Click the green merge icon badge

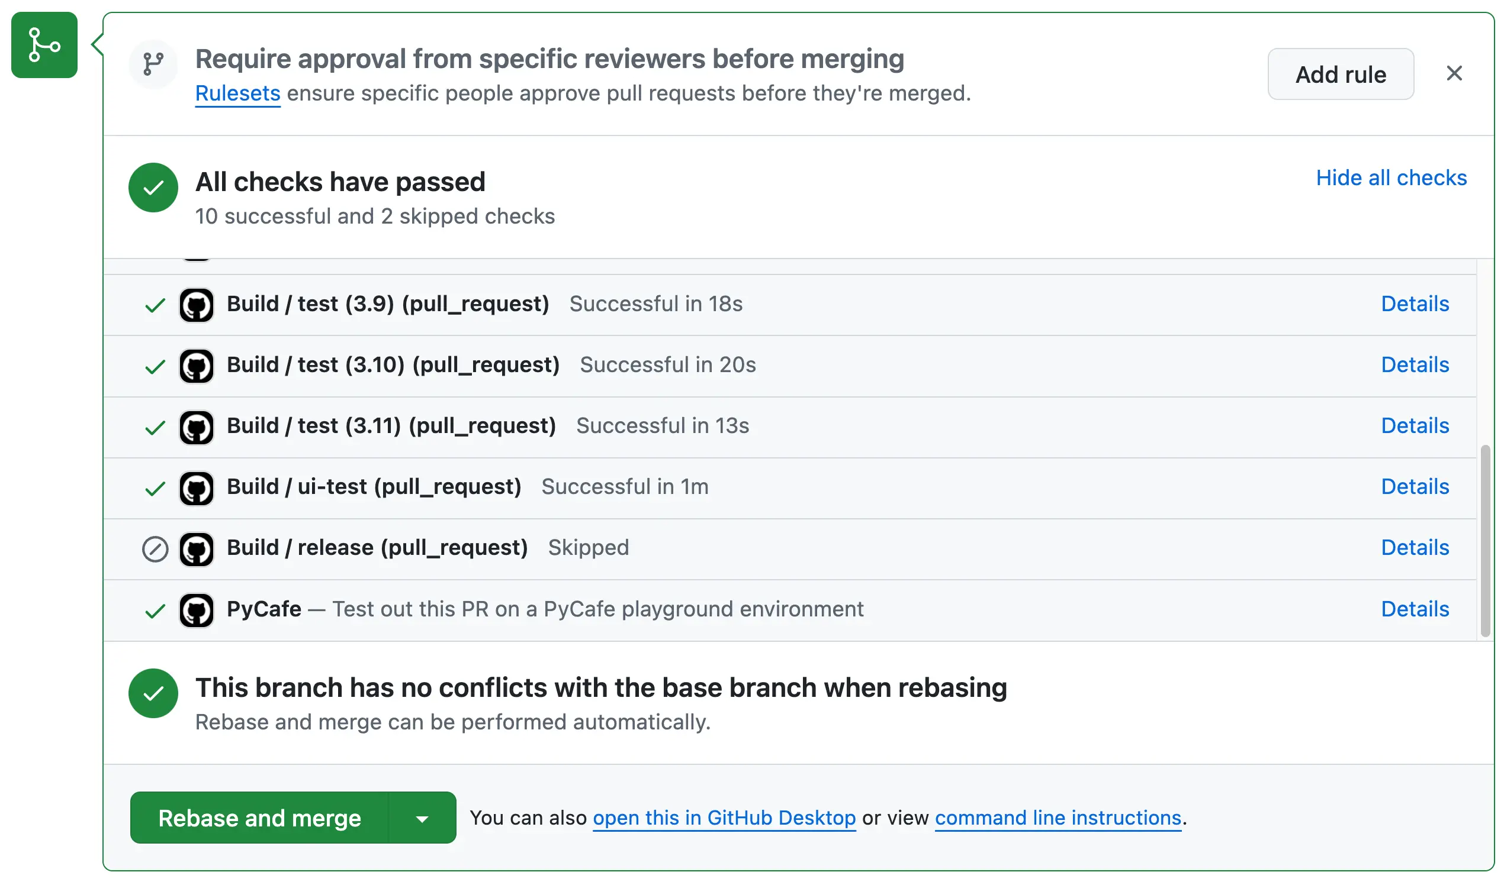tap(44, 45)
